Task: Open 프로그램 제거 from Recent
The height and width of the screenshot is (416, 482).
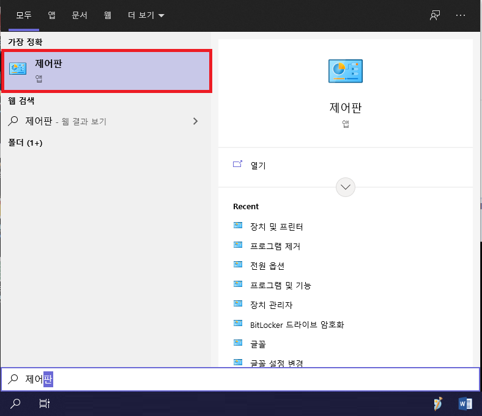Action: tap(275, 247)
